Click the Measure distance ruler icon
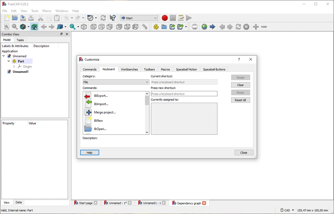Viewport: 334px width, 214px height. click(145, 27)
